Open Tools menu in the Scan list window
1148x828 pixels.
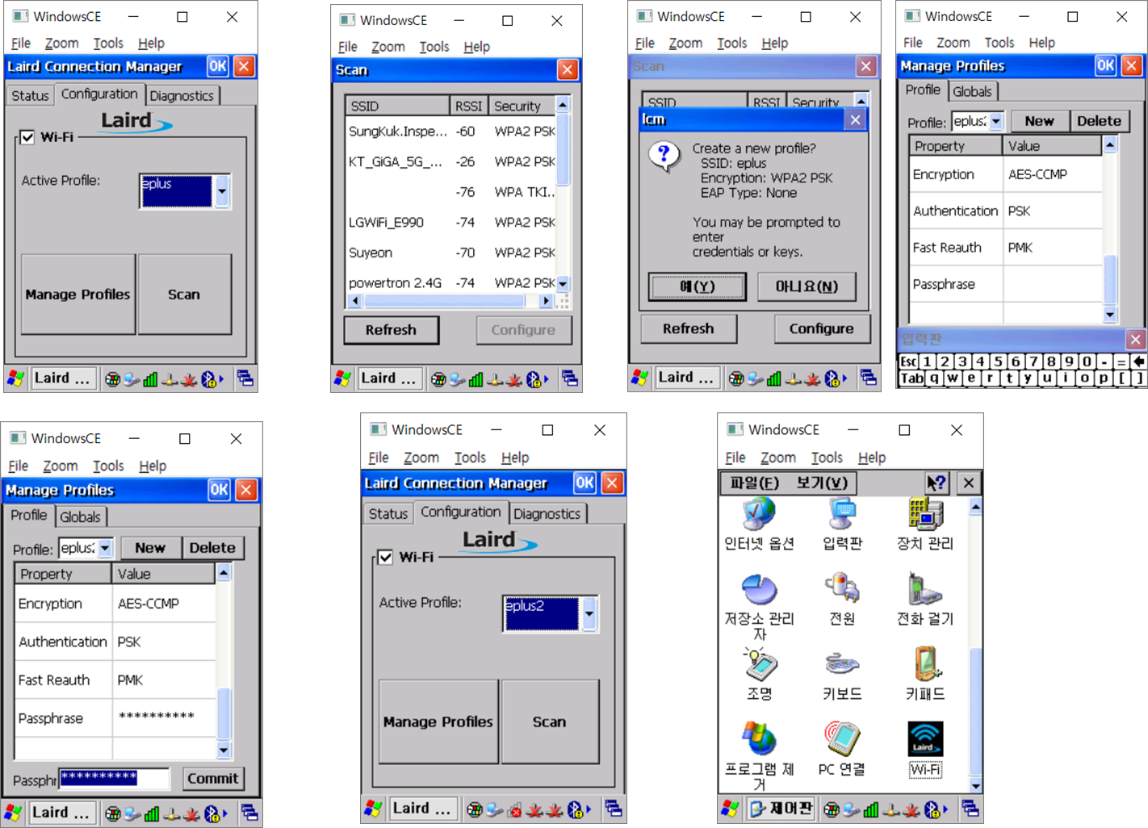coord(434,47)
